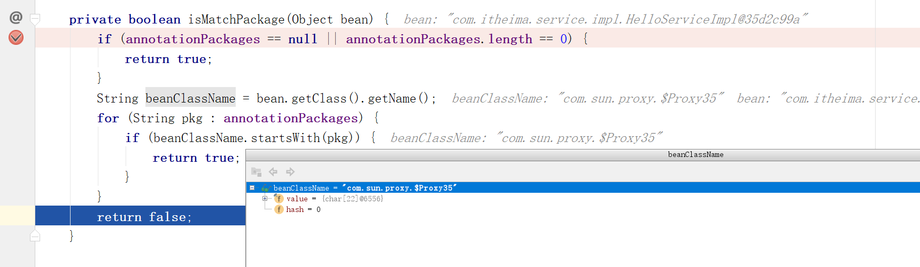Select the value field row
The image size is (920, 267).
pos(583,199)
